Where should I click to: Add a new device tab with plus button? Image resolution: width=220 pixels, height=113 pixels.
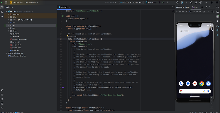point(202,7)
